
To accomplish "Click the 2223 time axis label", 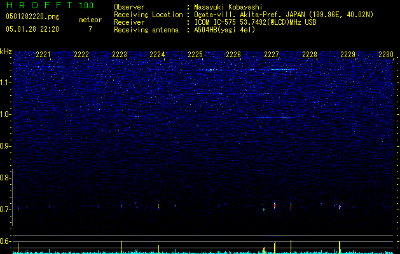I will 120,55.
